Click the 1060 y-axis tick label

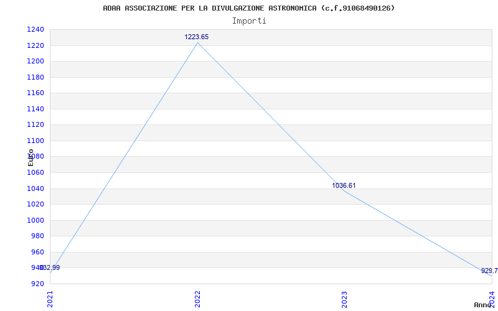click(x=35, y=172)
